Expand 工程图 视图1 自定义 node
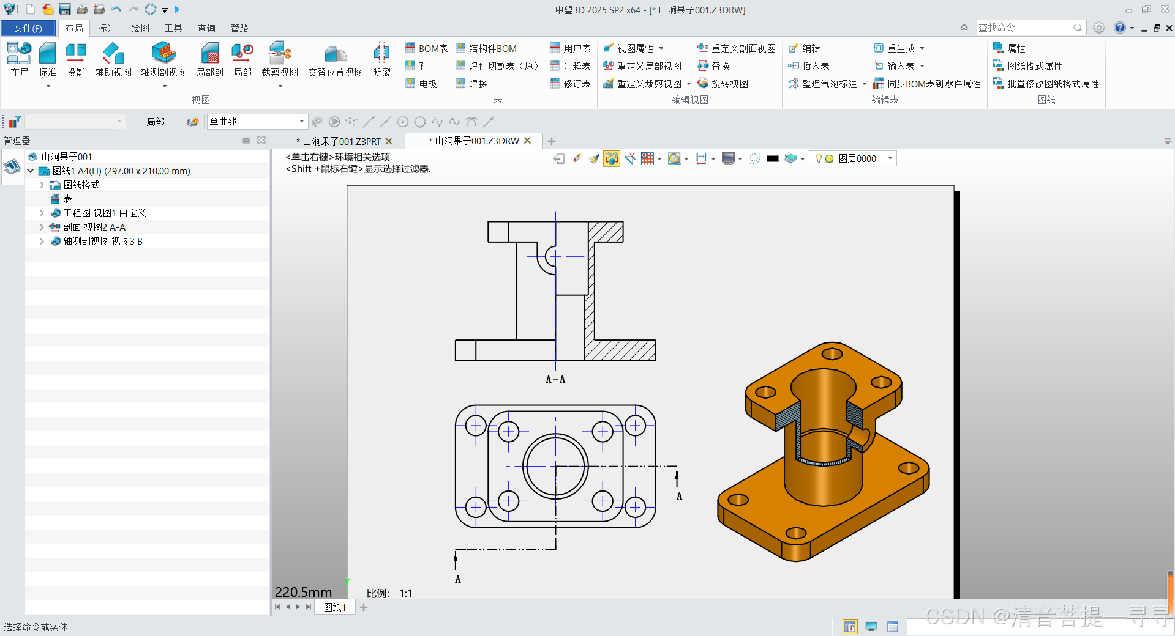 [x=42, y=213]
